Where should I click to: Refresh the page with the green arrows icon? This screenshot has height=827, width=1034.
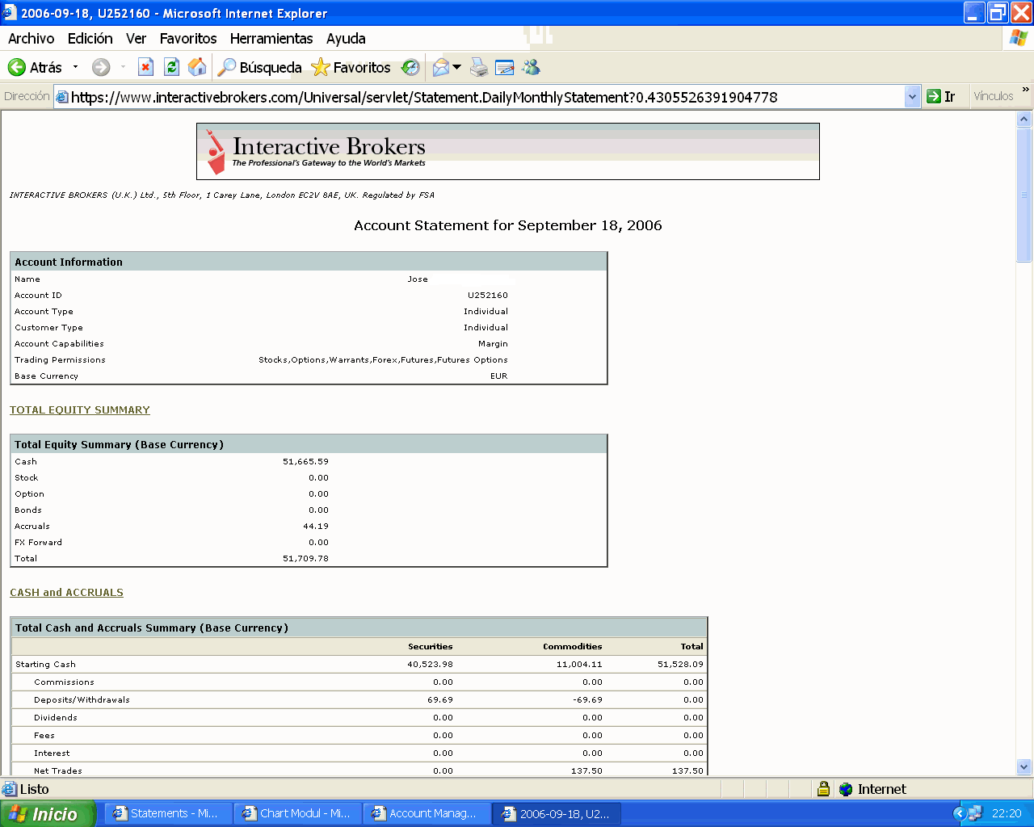pyautogui.click(x=171, y=67)
